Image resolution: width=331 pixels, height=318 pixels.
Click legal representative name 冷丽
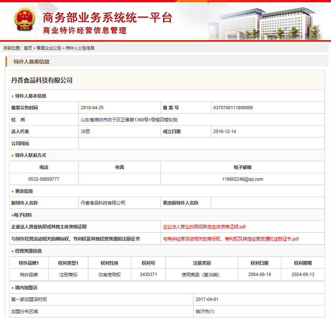coord(85,132)
